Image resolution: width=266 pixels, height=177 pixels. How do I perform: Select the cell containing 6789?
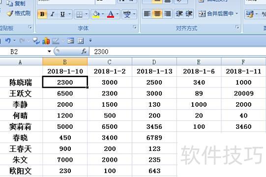coord(154,138)
